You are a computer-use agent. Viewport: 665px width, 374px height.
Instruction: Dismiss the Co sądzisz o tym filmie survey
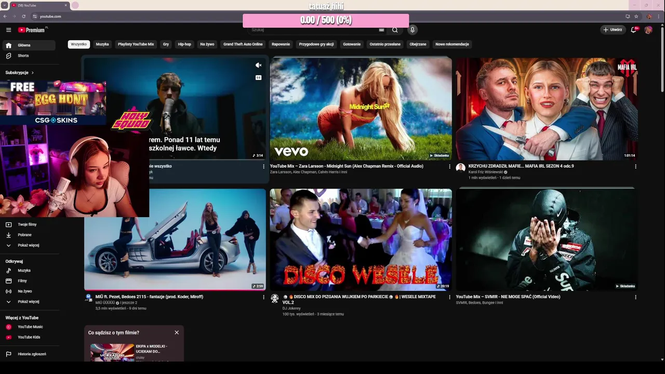pyautogui.click(x=177, y=332)
